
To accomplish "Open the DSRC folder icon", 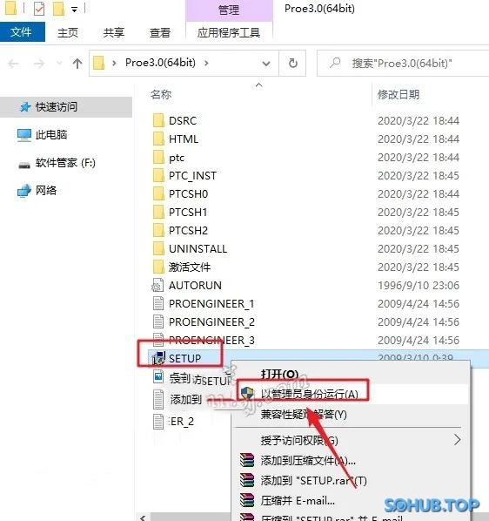I will tap(158, 120).
